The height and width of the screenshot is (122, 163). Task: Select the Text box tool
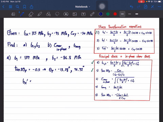click(84, 14)
